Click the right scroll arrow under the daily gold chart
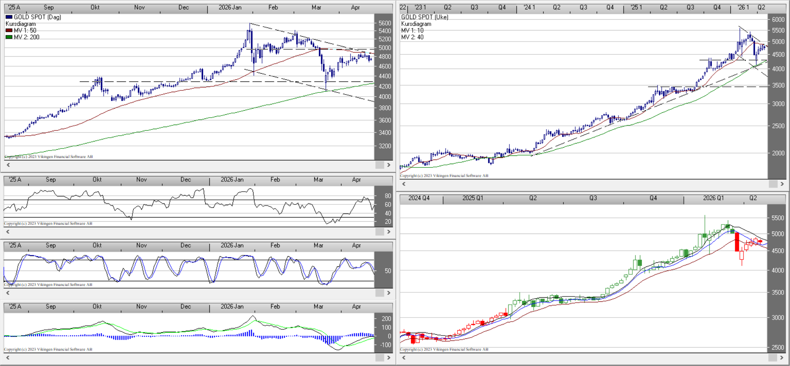This screenshot has width=790, height=366. coord(388,165)
